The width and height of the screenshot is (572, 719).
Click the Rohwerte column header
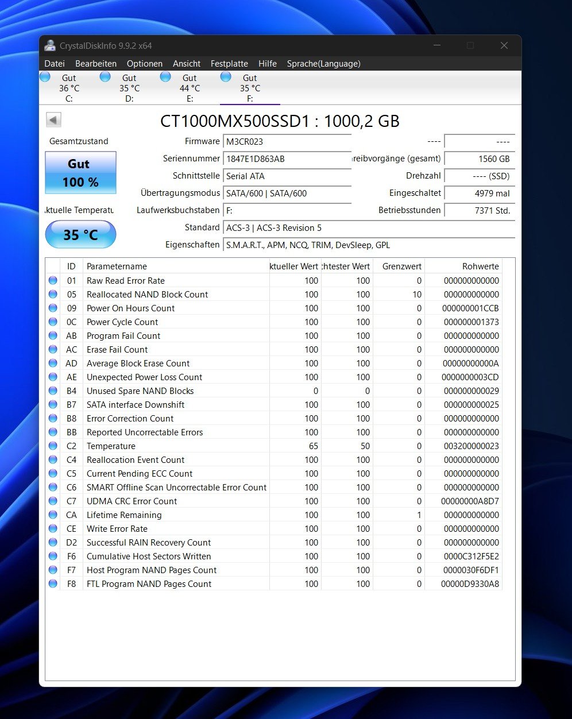point(463,266)
